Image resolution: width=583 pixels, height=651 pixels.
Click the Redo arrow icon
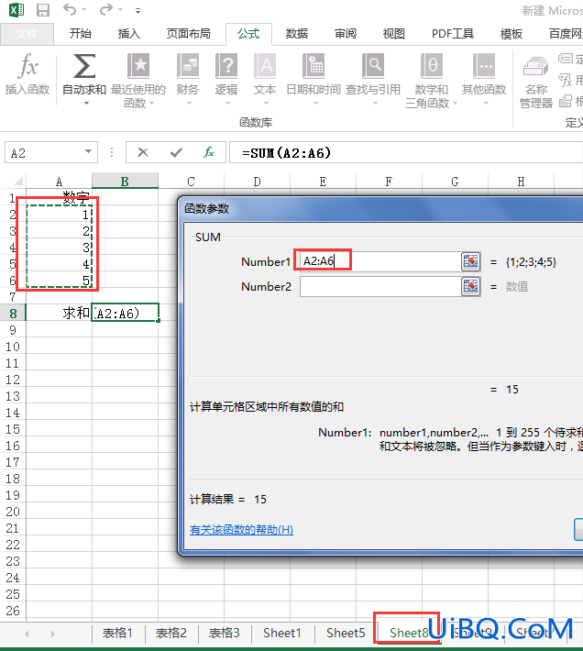(x=106, y=9)
